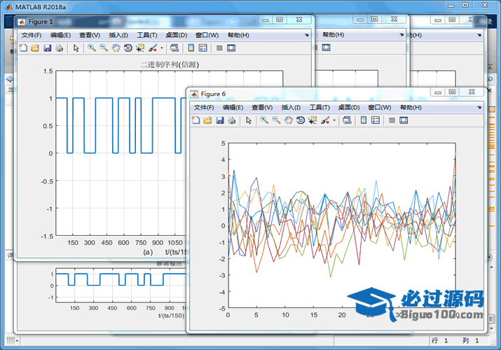Open file icon in Figure 1 toolbar
The image size is (501, 350).
click(x=35, y=48)
